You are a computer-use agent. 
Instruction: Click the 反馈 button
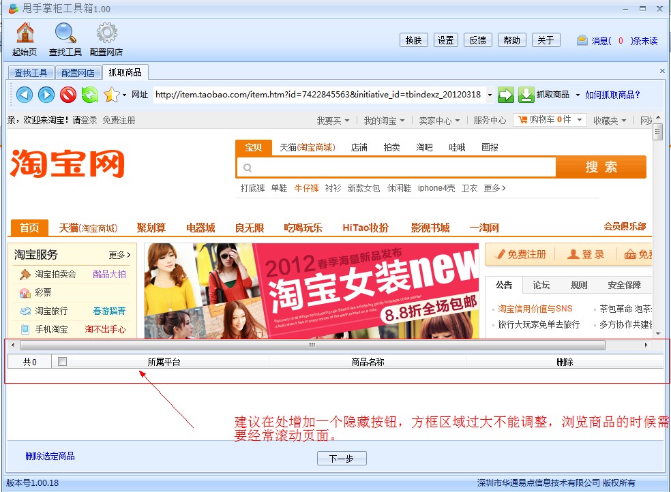pos(478,40)
